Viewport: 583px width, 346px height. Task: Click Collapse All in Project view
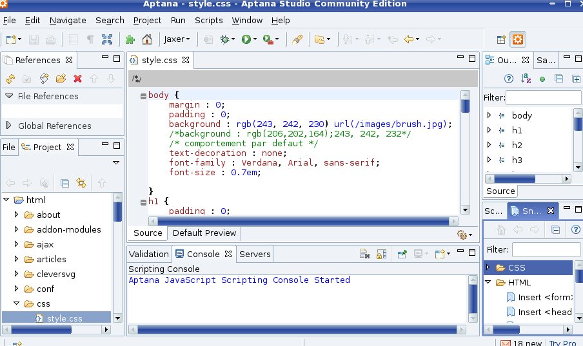64,183
